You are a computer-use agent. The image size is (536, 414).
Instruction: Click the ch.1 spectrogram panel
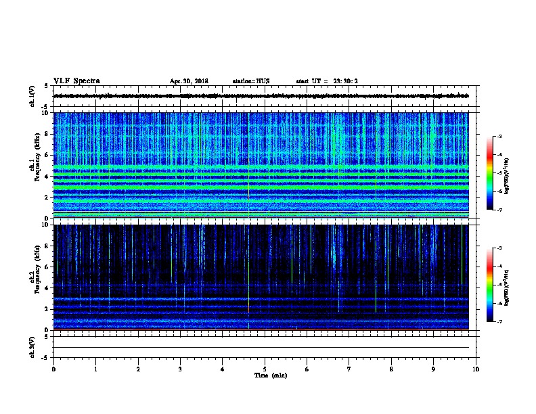click(261, 165)
